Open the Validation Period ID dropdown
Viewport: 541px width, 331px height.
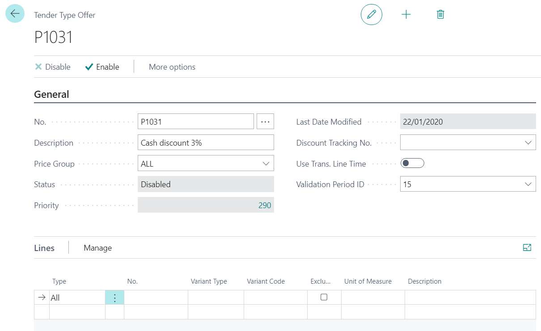coord(528,184)
